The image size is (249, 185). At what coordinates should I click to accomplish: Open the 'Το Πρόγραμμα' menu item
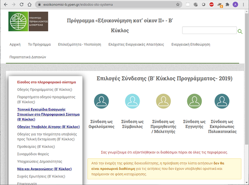click(39, 45)
